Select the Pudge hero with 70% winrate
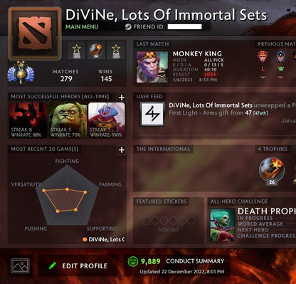 coord(68,120)
